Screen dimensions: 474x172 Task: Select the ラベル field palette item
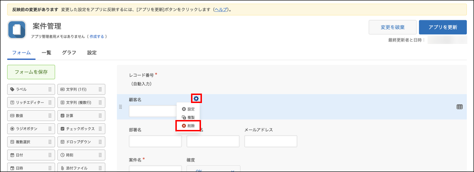point(31,89)
